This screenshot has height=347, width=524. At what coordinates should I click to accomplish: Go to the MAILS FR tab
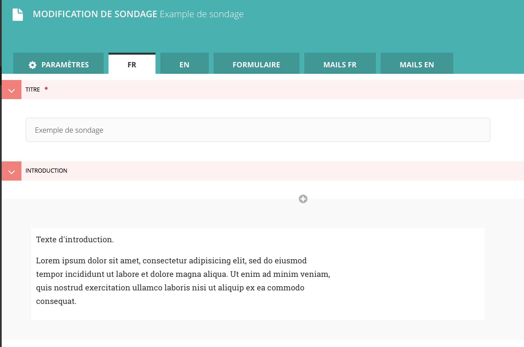click(340, 65)
